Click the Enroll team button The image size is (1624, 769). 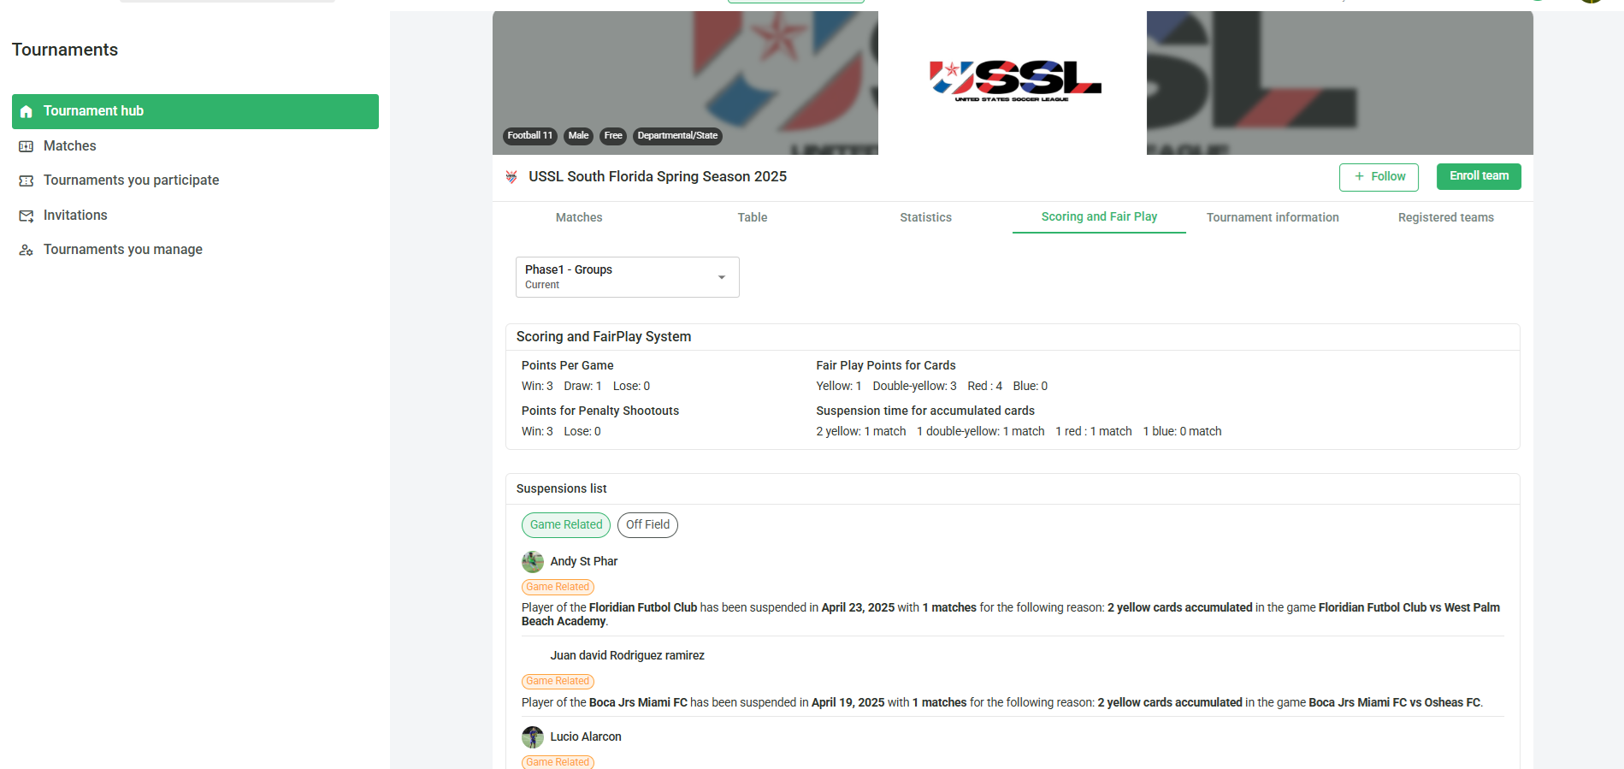point(1479,176)
